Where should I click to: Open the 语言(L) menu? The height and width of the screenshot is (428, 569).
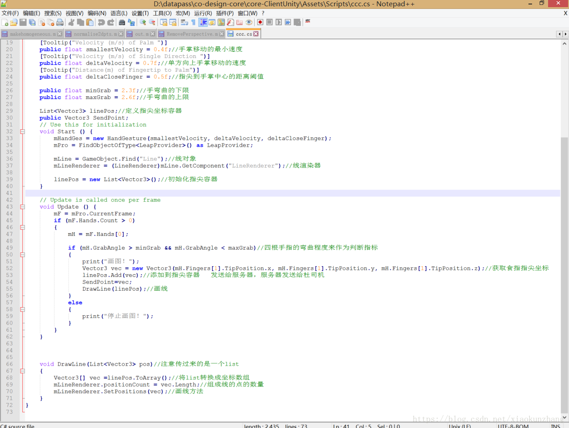coord(119,13)
